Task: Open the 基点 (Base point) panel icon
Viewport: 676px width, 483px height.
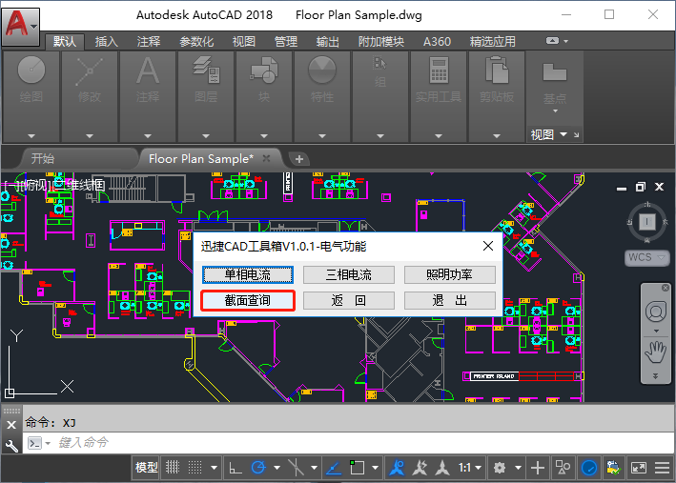Action: [554, 72]
